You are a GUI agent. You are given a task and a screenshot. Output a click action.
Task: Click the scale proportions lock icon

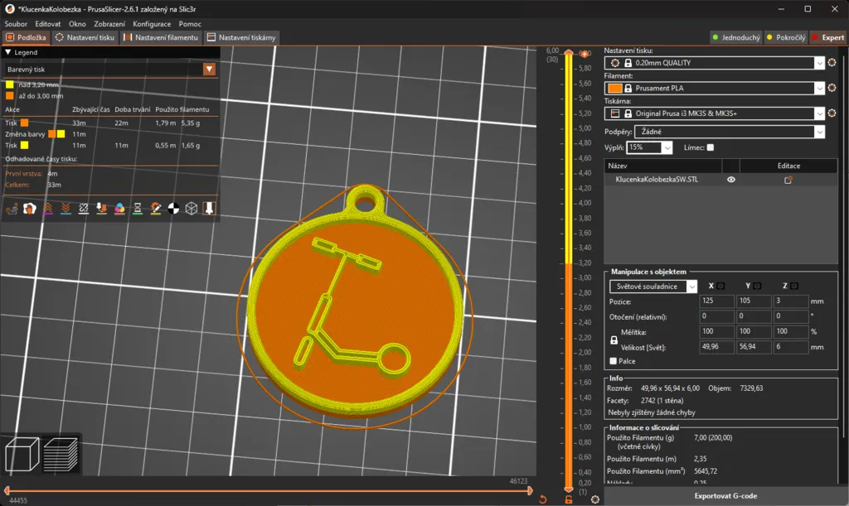[x=614, y=339]
